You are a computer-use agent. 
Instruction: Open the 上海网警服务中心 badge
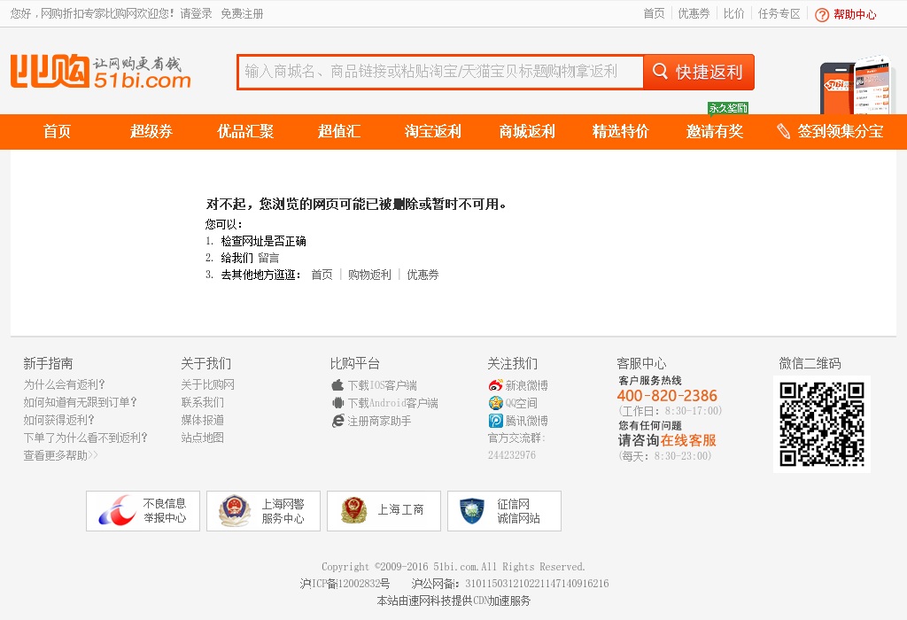[x=263, y=511]
